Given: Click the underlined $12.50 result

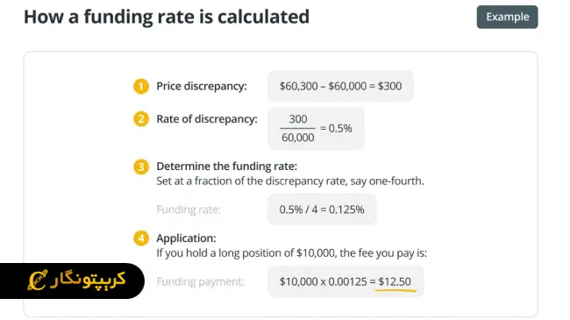Looking at the screenshot, I should (395, 281).
